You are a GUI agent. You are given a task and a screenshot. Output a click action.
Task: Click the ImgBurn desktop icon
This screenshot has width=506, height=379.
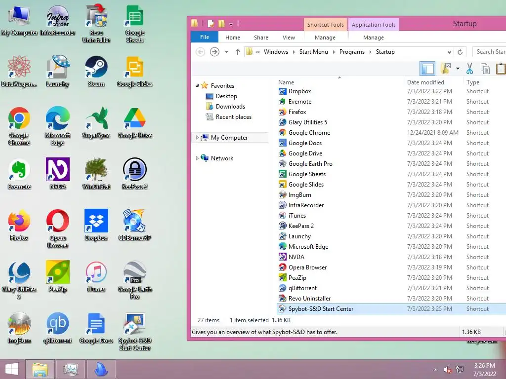(19, 328)
